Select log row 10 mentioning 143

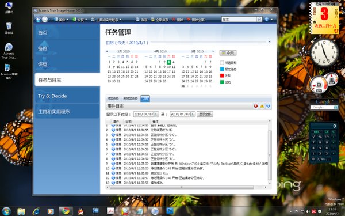coord(186,168)
